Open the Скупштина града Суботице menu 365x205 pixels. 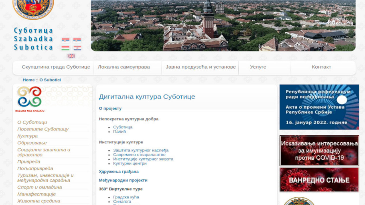56,67
